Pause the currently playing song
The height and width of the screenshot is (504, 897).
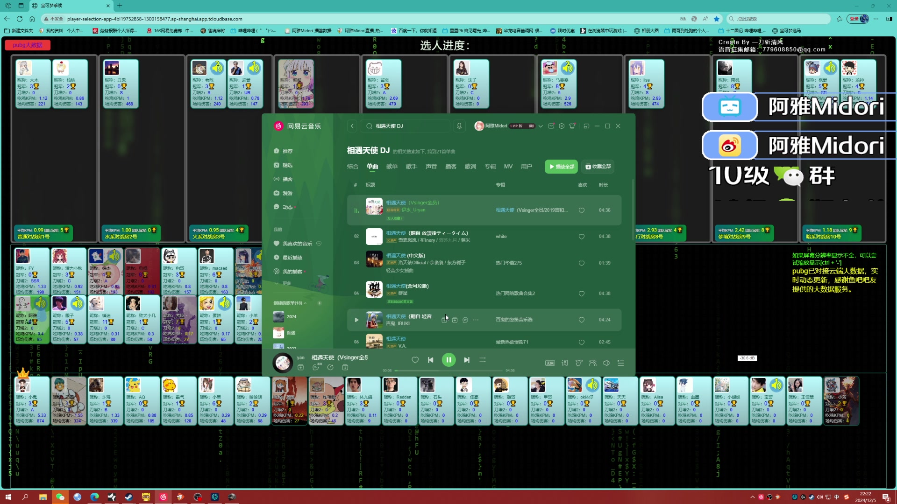448,360
